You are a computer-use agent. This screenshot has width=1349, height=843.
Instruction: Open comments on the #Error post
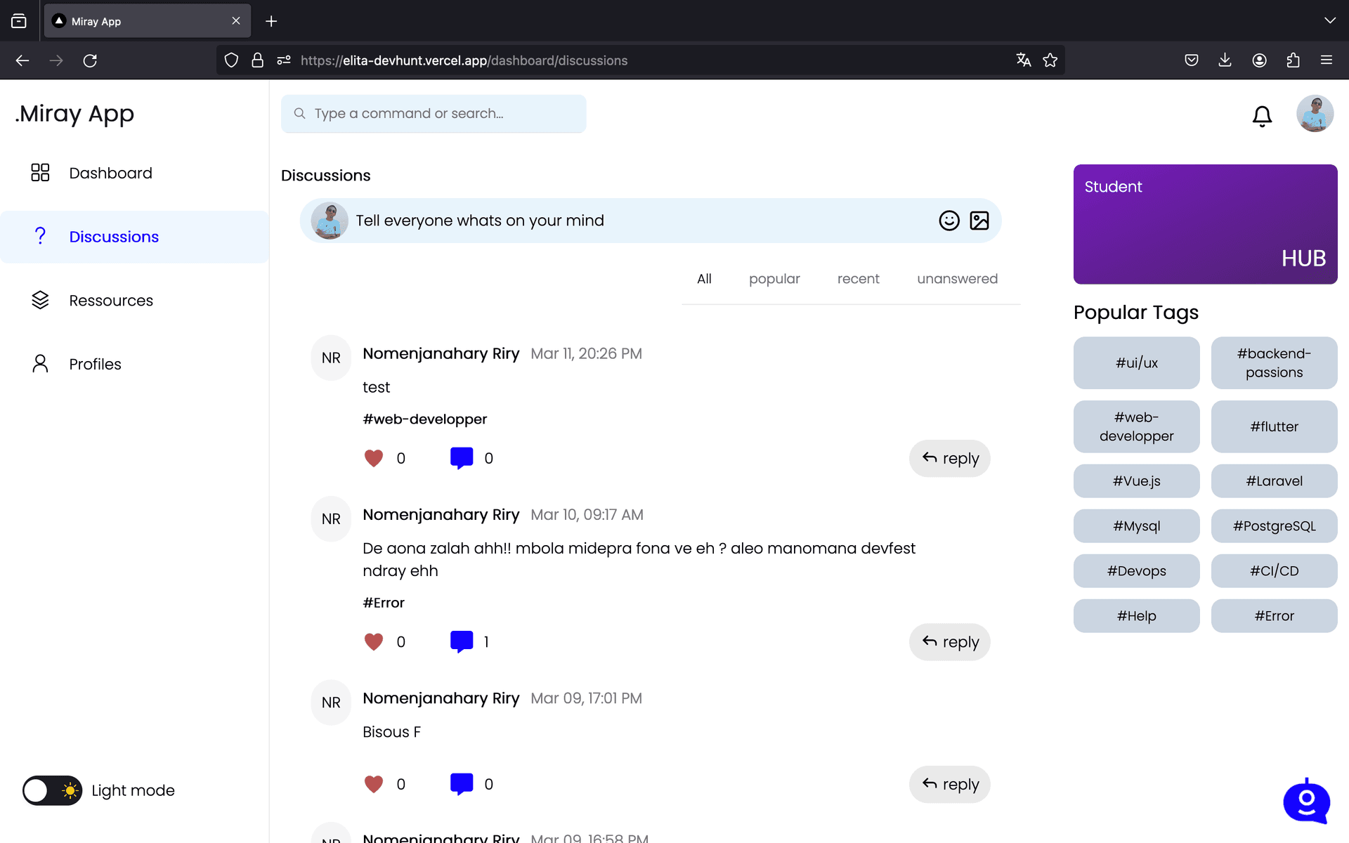pyautogui.click(x=462, y=641)
